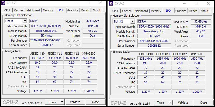Switch to Mainboard tab in right window
This screenshot has width=215, height=107.
tap(141, 11)
